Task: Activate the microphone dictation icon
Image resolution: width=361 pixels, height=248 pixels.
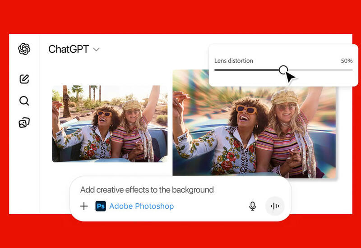Action: tap(253, 206)
